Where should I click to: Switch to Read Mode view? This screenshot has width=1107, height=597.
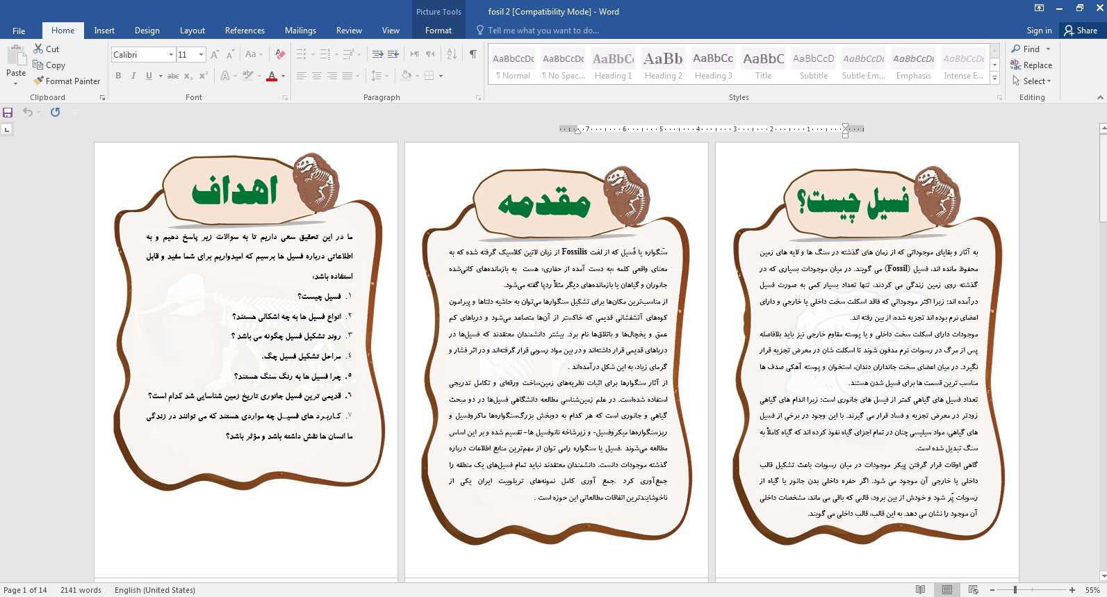coord(920,590)
